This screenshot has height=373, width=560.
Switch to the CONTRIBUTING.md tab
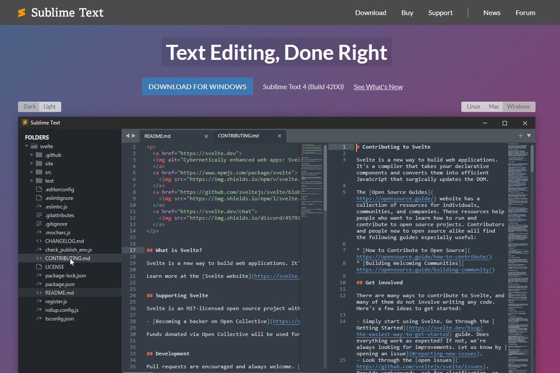(x=250, y=136)
